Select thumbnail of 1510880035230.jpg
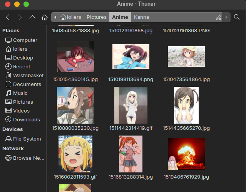246x192 pixels. (75, 105)
